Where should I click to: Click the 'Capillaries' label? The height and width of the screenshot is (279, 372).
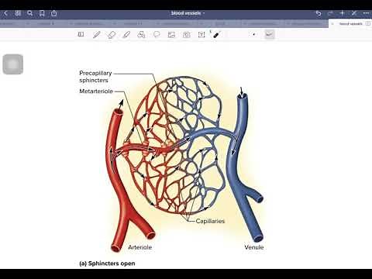[x=210, y=221]
